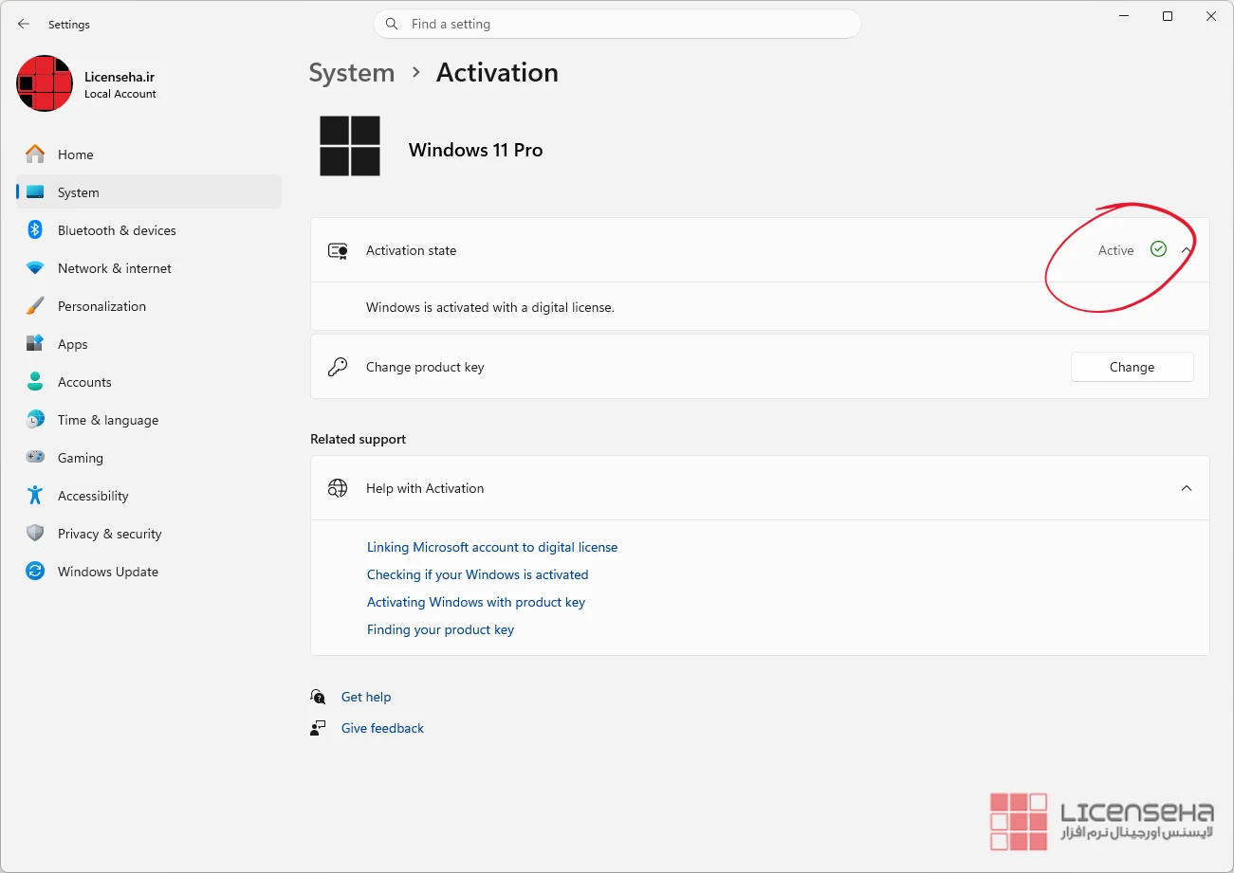Collapse the Activation state section chevron
This screenshot has width=1234, height=873.
click(1186, 250)
